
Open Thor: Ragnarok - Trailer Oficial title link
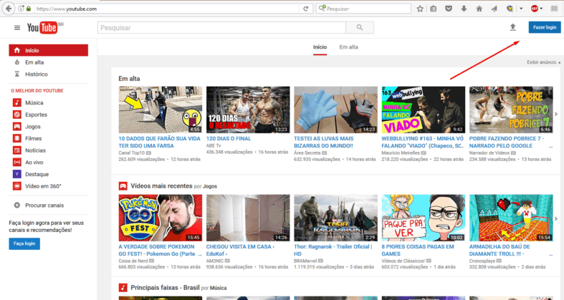pyautogui.click(x=333, y=250)
